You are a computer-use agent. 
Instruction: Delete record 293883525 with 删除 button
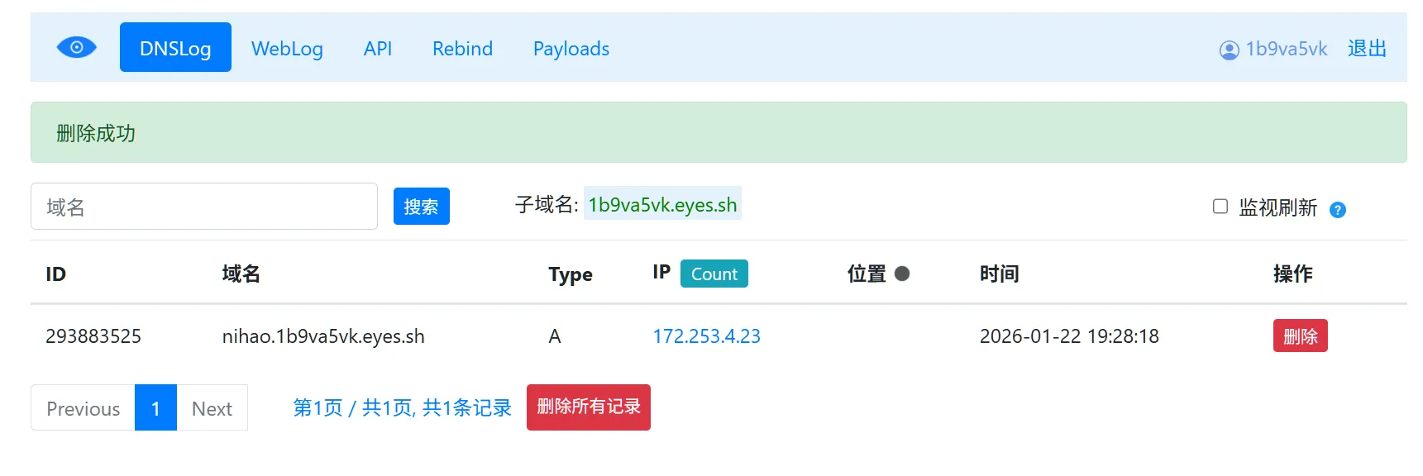pyautogui.click(x=1299, y=336)
